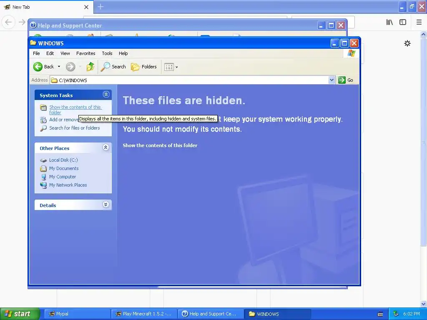Open browser settings gear icon

407,43
